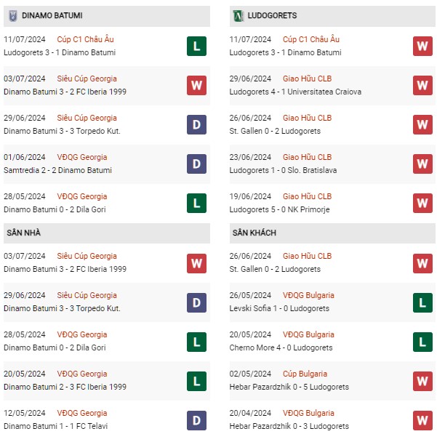Click L badge for Cherno More 4-0 Ludogorets
This screenshot has height=434, width=437.
point(422,342)
